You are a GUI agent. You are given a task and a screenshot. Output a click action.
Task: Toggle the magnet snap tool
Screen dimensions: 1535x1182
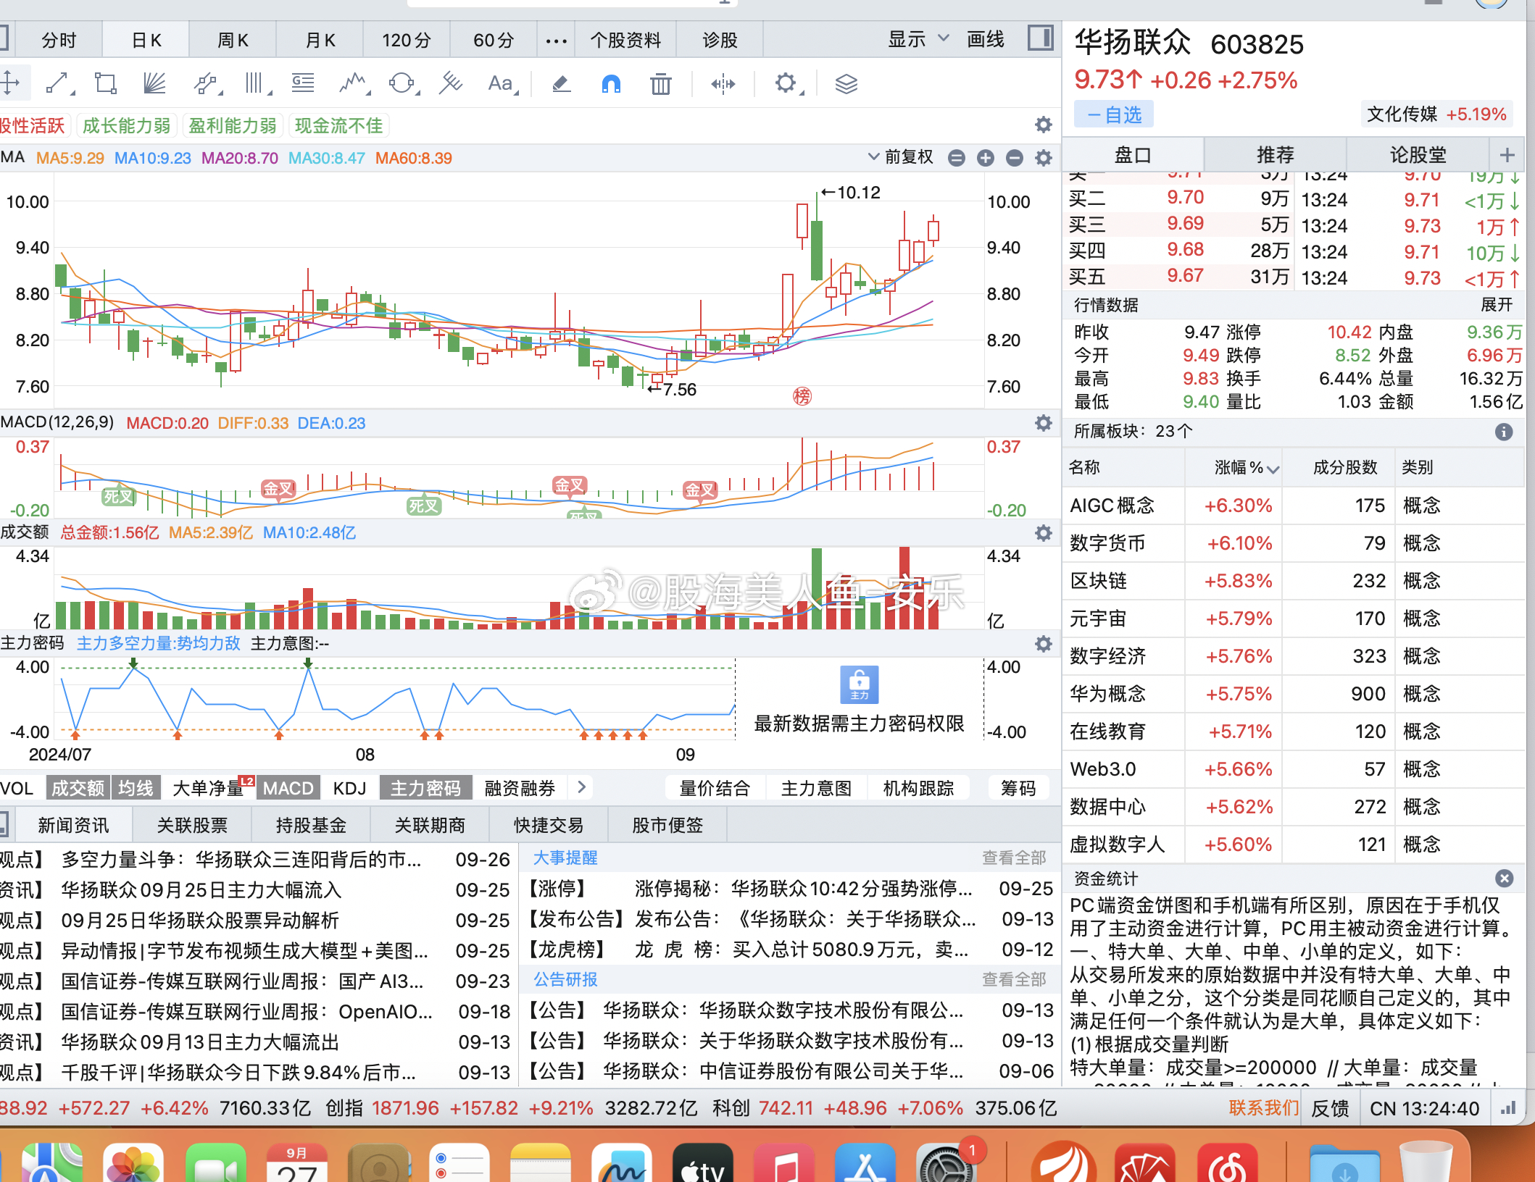point(611,84)
